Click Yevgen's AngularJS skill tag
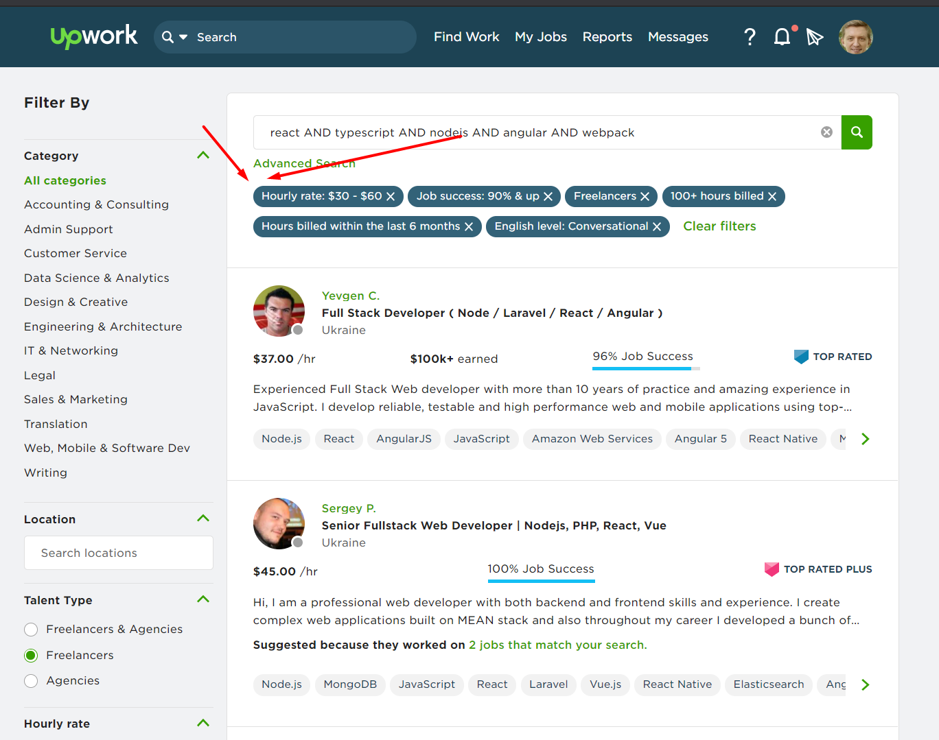Image resolution: width=939 pixels, height=740 pixels. (404, 439)
